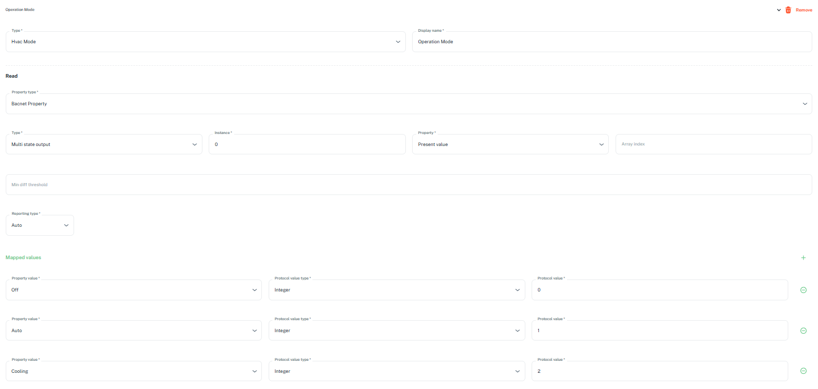Image resolution: width=818 pixels, height=389 pixels.
Task: Remove the Cooling mapped value row
Action: pyautogui.click(x=803, y=371)
